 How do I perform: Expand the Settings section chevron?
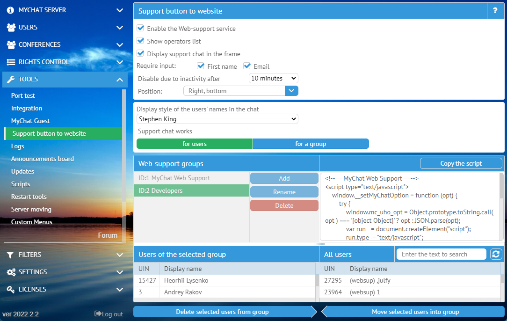(120, 272)
